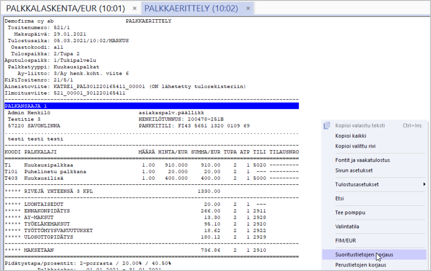Viewport: 431px width, 271px height.
Task: Switch currency with FIM/EUR menu item
Action: (346, 240)
